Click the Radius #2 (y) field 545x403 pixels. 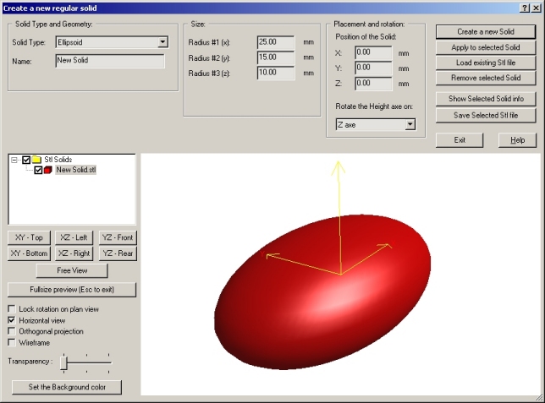pyautogui.click(x=276, y=57)
